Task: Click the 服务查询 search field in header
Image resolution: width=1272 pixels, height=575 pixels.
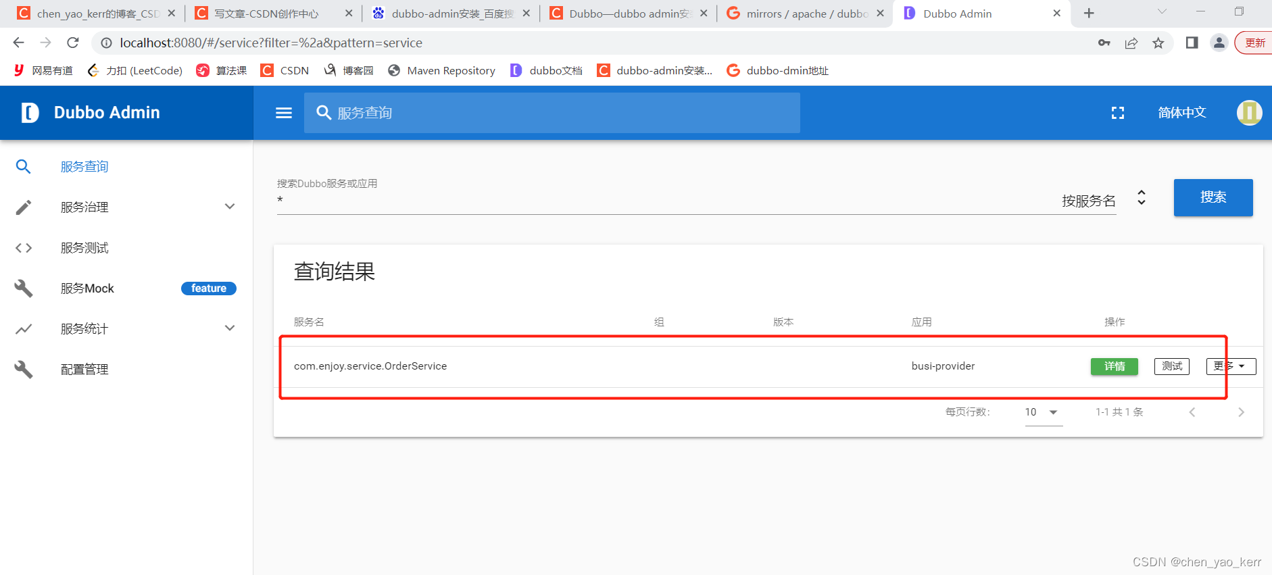Action: coord(552,113)
